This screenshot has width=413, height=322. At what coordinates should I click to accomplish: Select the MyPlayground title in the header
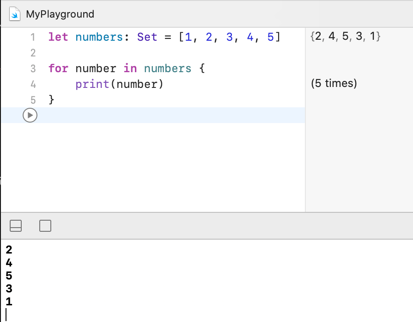(x=60, y=14)
